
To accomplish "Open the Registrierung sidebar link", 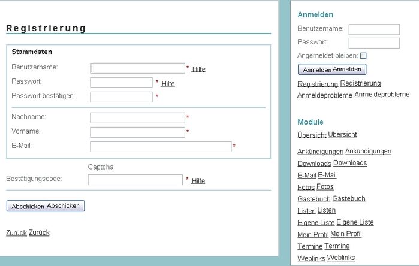I will tap(339, 84).
